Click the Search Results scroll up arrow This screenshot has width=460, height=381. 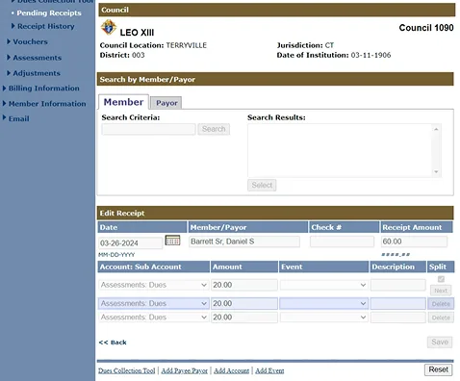tap(436, 129)
